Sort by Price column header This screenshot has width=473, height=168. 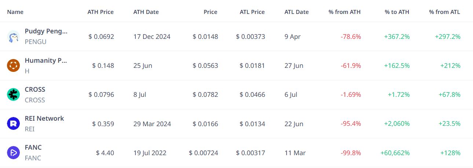[x=211, y=12]
